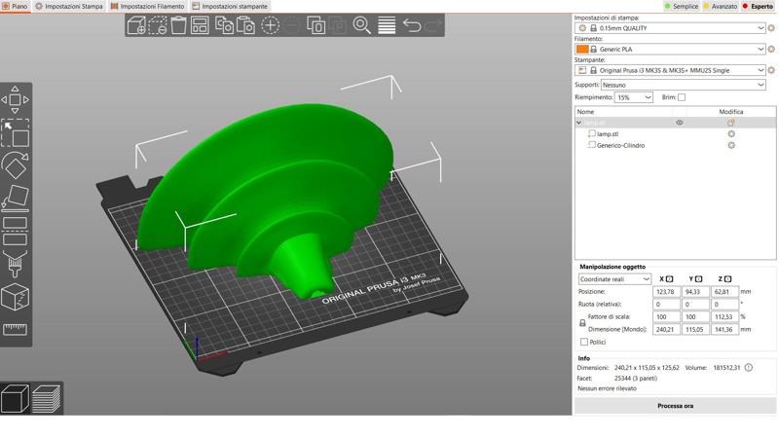Open the Riempimento 15% dropdown
The height and width of the screenshot is (438, 779).
click(634, 97)
